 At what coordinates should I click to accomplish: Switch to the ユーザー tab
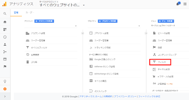[x=30, y=12]
